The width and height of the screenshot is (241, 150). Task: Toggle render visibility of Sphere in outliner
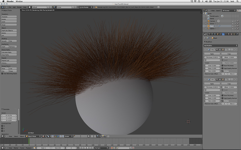click(237, 28)
